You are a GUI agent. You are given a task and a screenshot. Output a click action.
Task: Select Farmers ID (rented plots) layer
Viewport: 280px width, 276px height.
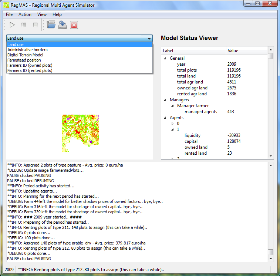pos(80,70)
